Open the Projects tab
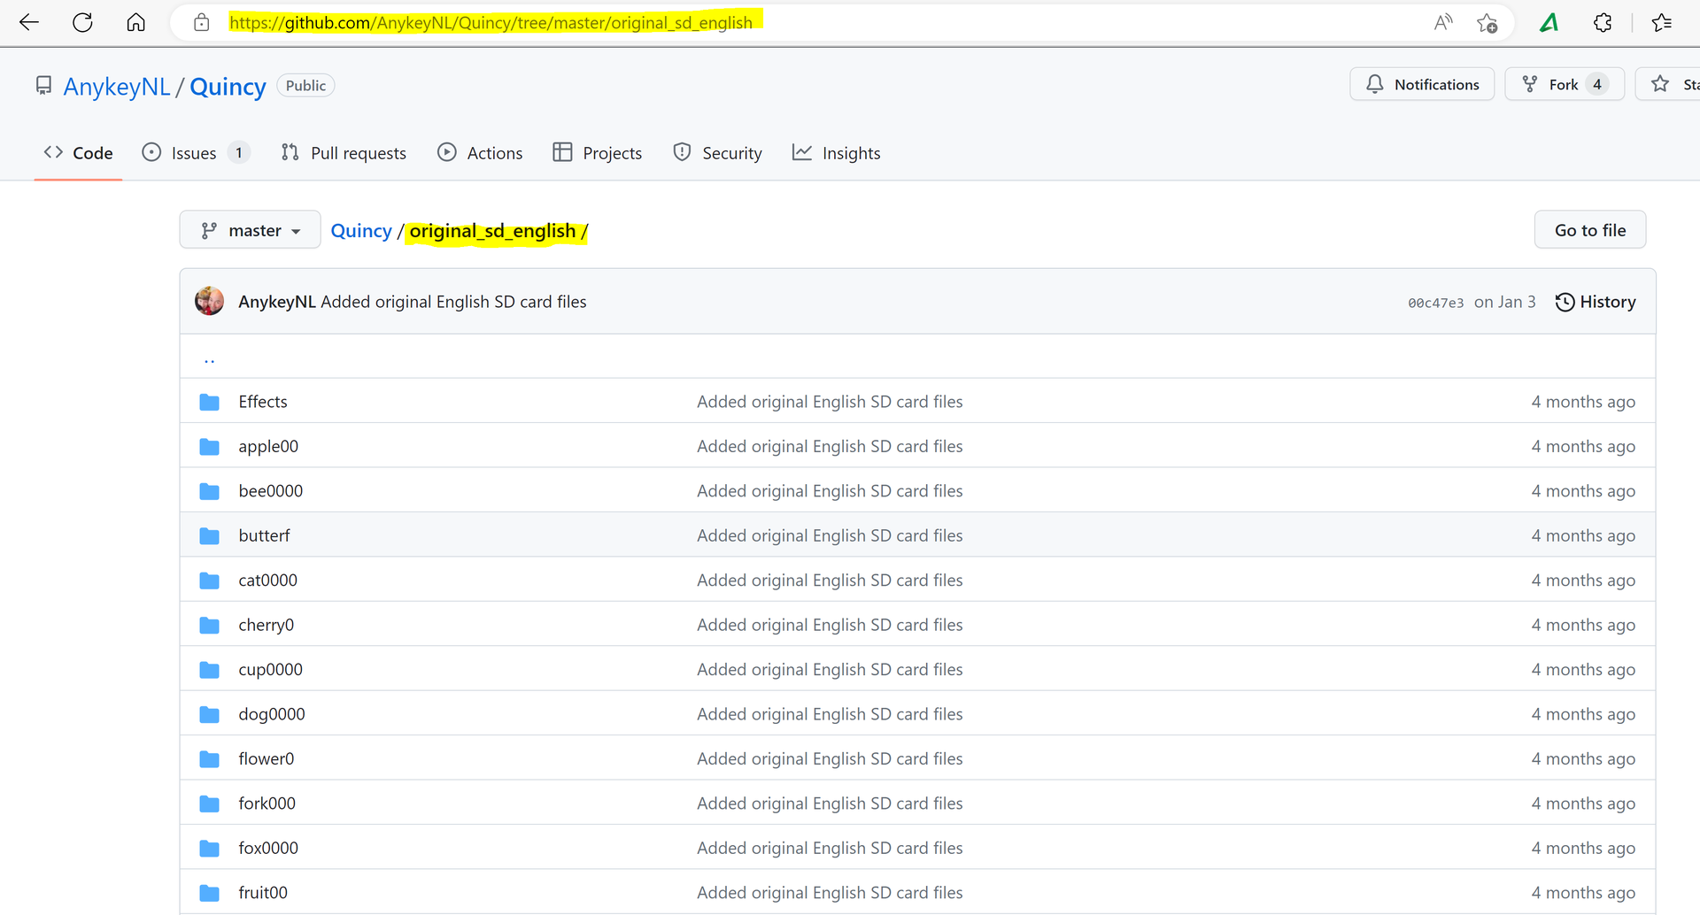The height and width of the screenshot is (915, 1700). pyautogui.click(x=598, y=153)
